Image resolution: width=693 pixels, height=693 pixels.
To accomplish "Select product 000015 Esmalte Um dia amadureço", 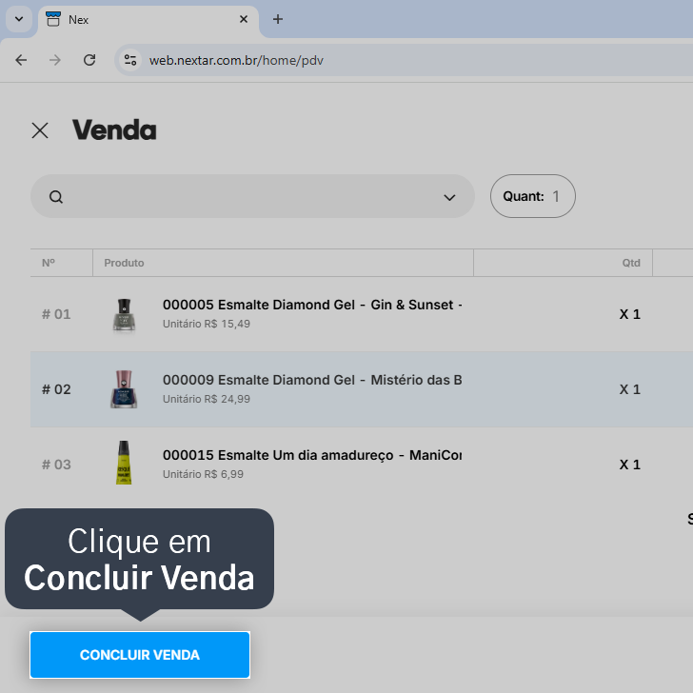I will pos(312,455).
